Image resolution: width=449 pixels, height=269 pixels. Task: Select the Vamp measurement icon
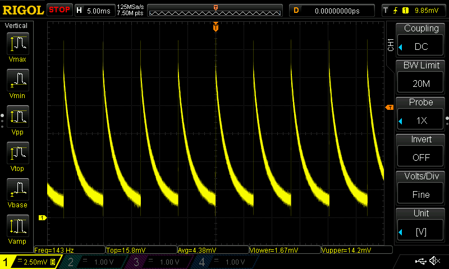coord(17,226)
